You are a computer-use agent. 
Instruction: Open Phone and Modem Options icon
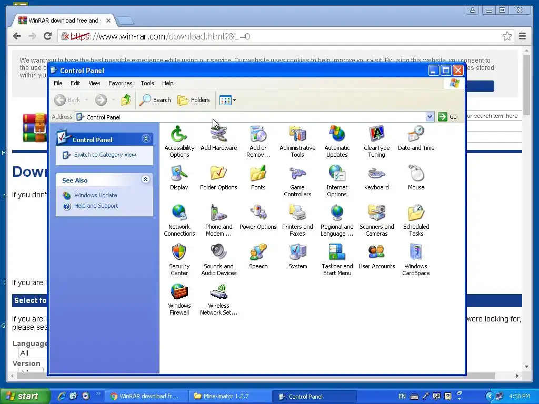(218, 220)
